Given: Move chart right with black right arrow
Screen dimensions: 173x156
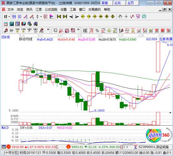Looking at the screenshot, I should coord(77,17).
